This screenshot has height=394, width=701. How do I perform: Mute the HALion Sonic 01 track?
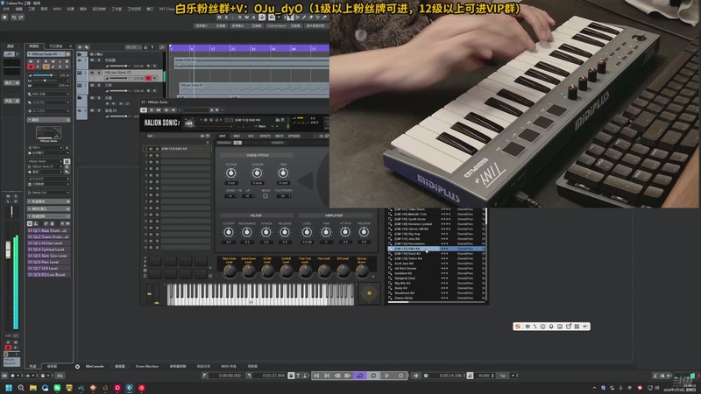tap(93, 73)
